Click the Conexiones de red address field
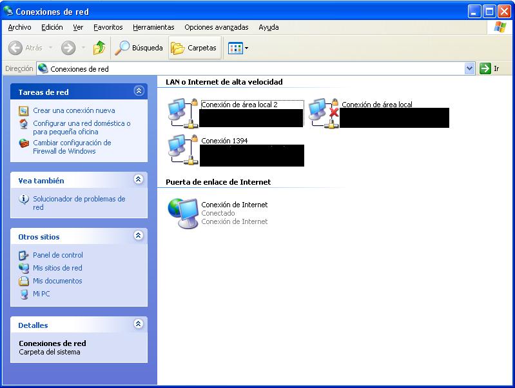Screen dimensions: 515x388 (251, 69)
